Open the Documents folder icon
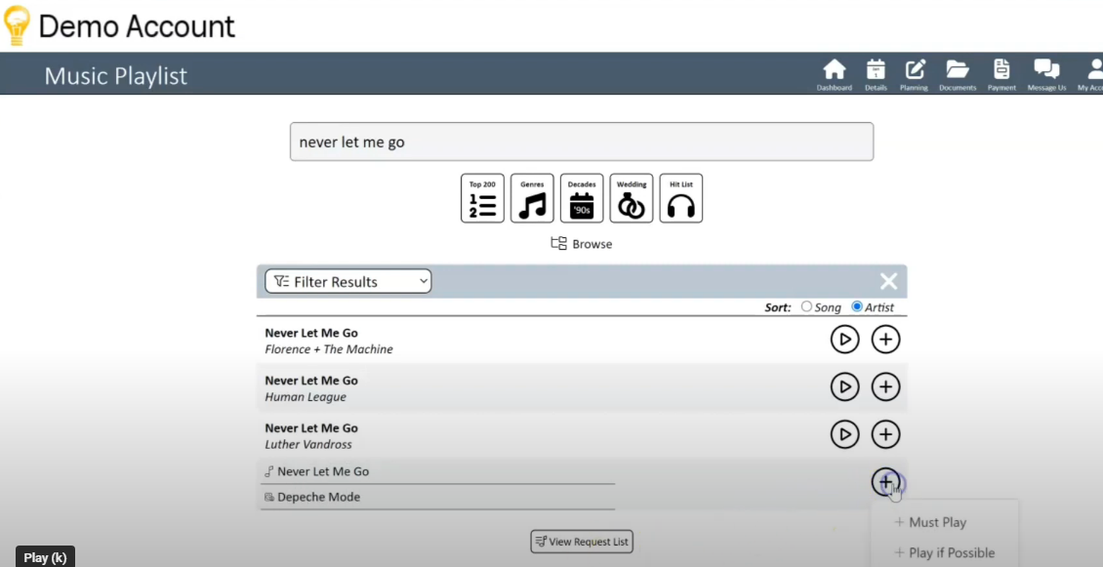 pyautogui.click(x=958, y=74)
